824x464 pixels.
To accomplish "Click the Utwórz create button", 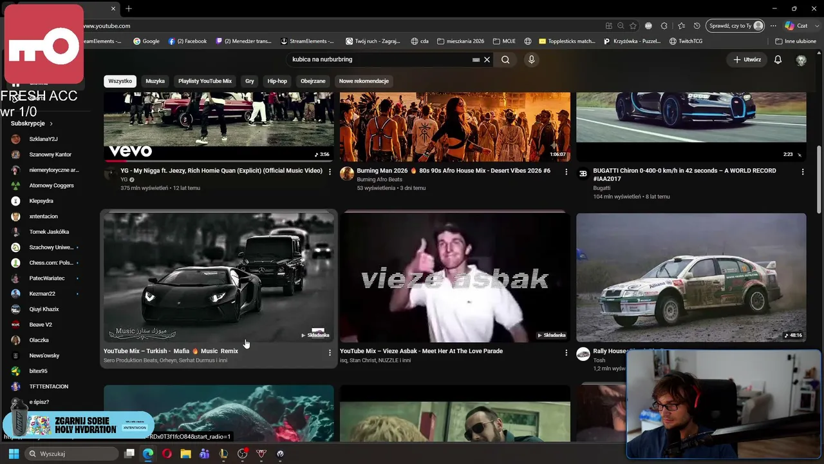I will click(x=747, y=59).
